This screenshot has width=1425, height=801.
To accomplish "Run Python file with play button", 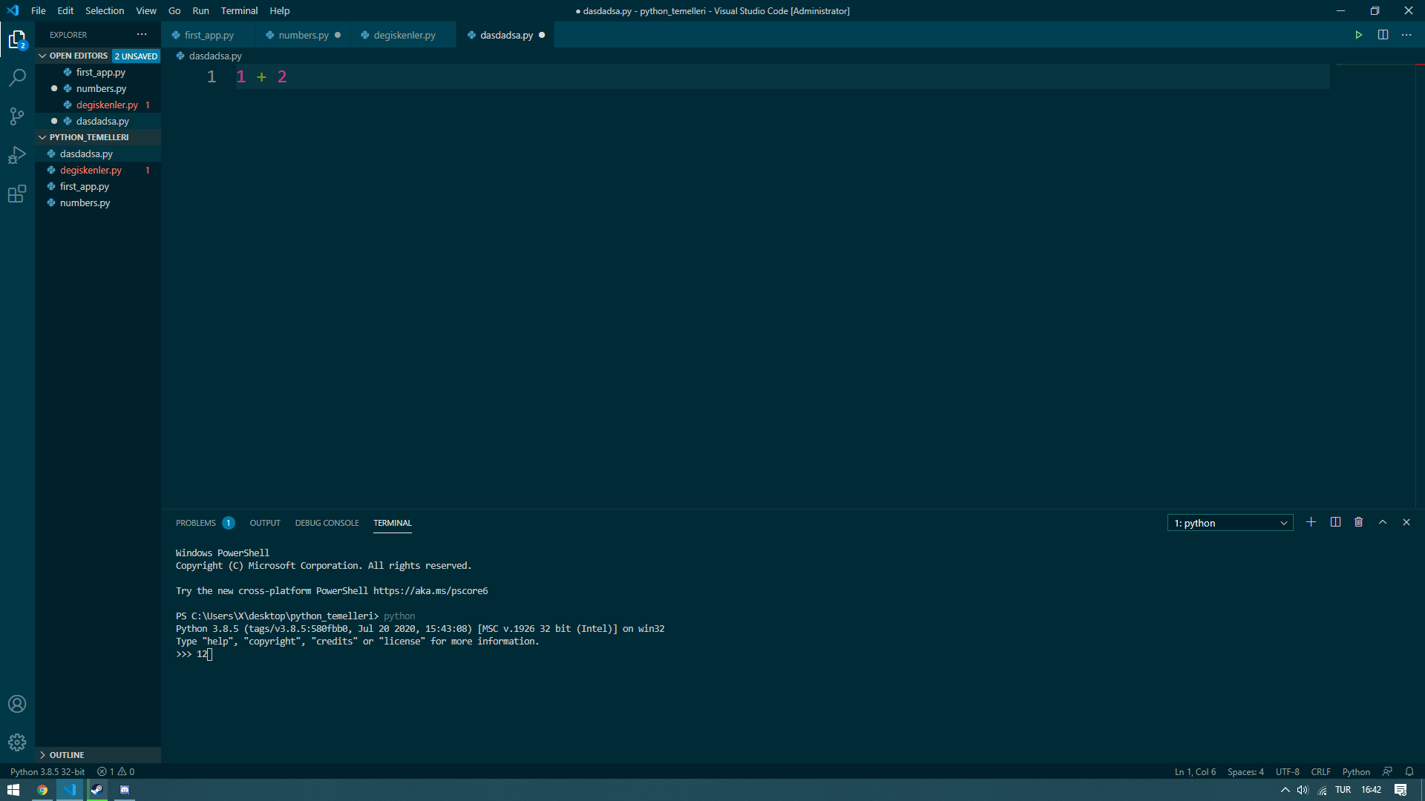I will point(1358,35).
